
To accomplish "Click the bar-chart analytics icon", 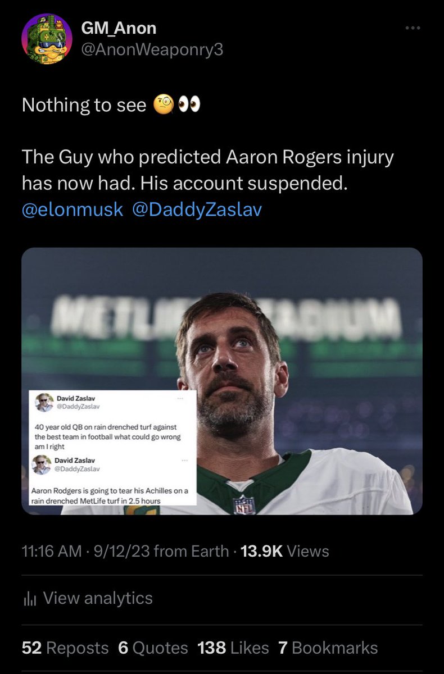I will point(29,598).
